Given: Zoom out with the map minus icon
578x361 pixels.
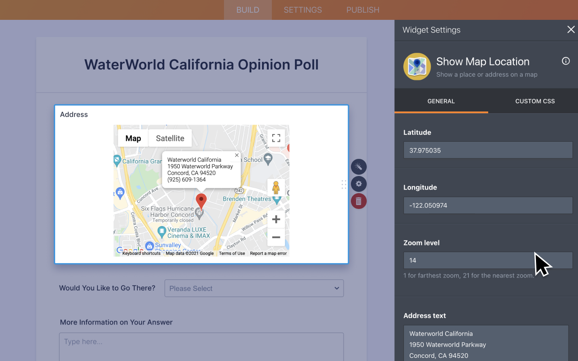Looking at the screenshot, I should tap(276, 237).
